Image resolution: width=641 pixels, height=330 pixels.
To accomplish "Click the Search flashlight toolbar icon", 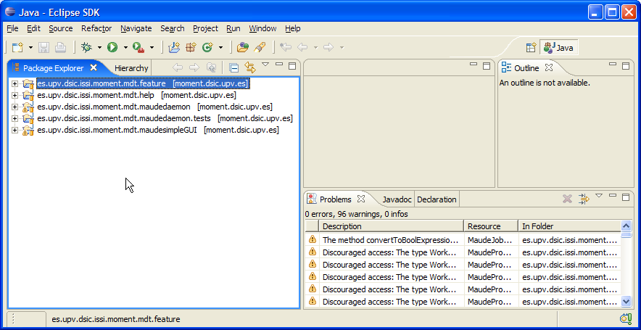I will 260,47.
